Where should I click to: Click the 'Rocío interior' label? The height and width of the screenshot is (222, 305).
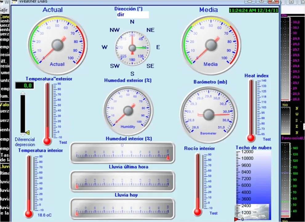199,148
